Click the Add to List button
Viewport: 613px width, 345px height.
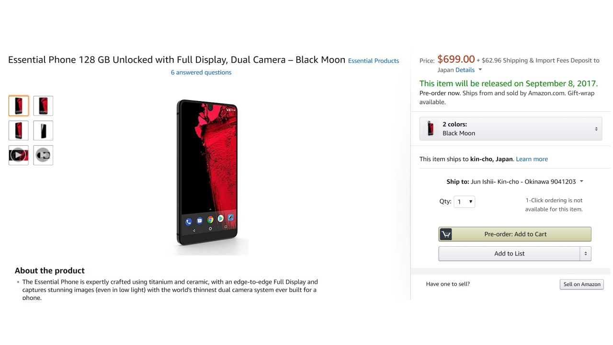coord(509,253)
